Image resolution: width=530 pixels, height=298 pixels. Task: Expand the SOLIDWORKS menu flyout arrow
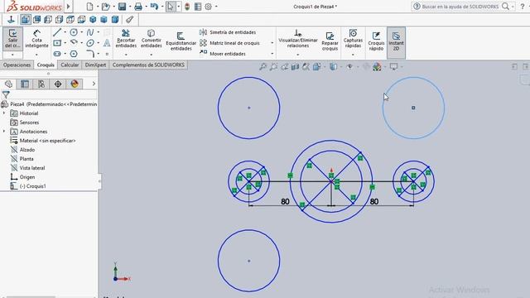point(68,7)
